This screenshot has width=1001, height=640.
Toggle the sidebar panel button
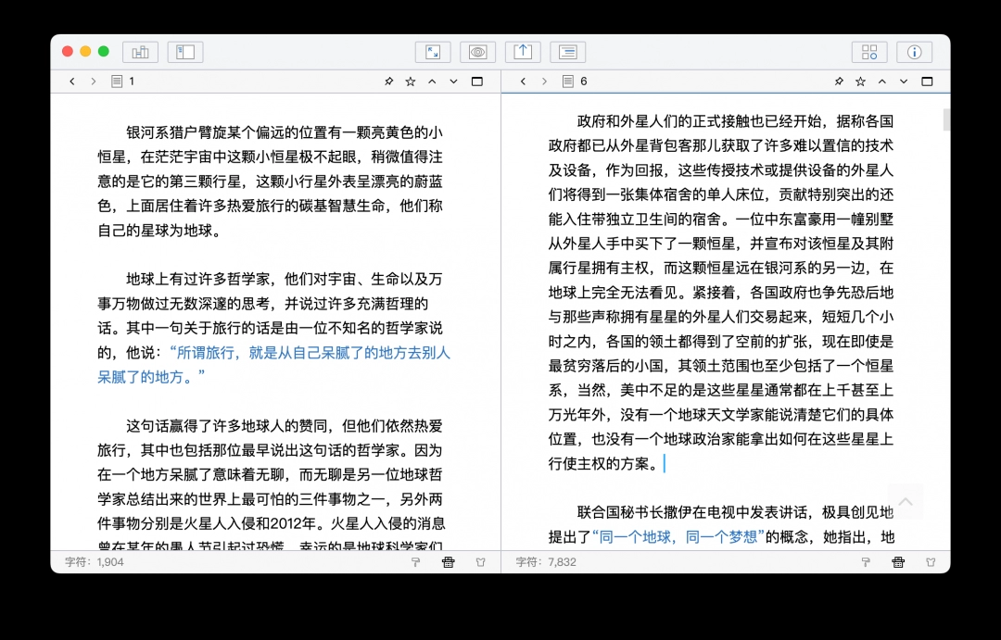point(185,52)
